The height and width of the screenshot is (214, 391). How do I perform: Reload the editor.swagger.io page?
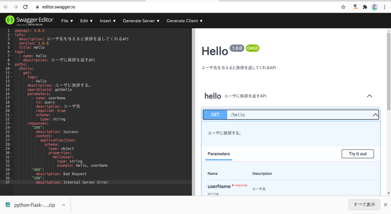25,7
